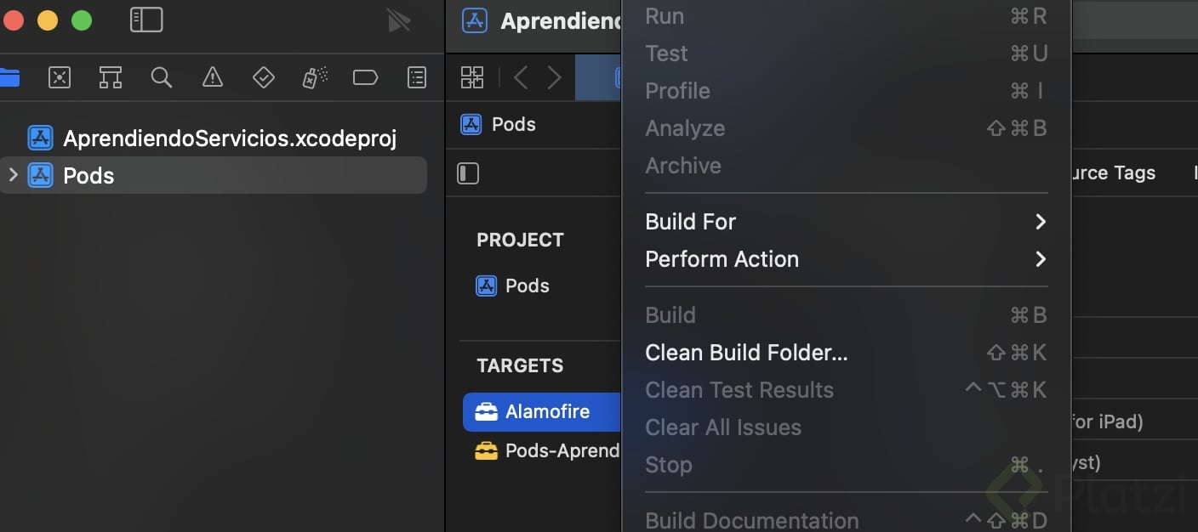Viewport: 1198px width, 532px height.
Task: Select the Symbol navigator icon
Action: [111, 78]
